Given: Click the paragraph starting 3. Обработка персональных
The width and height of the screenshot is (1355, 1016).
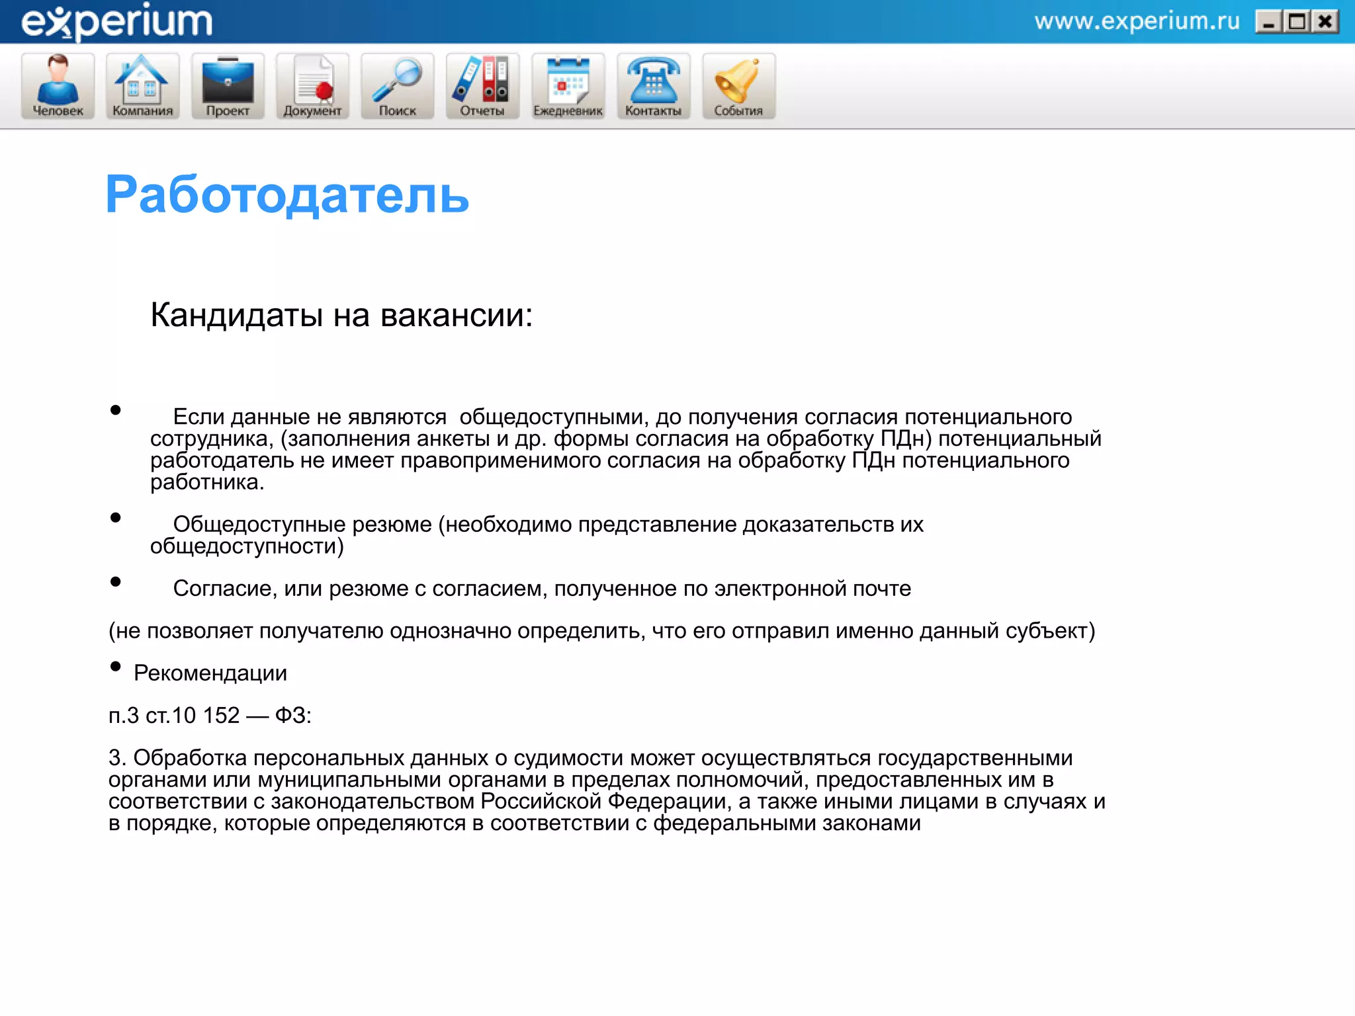Looking at the screenshot, I should (x=607, y=790).
